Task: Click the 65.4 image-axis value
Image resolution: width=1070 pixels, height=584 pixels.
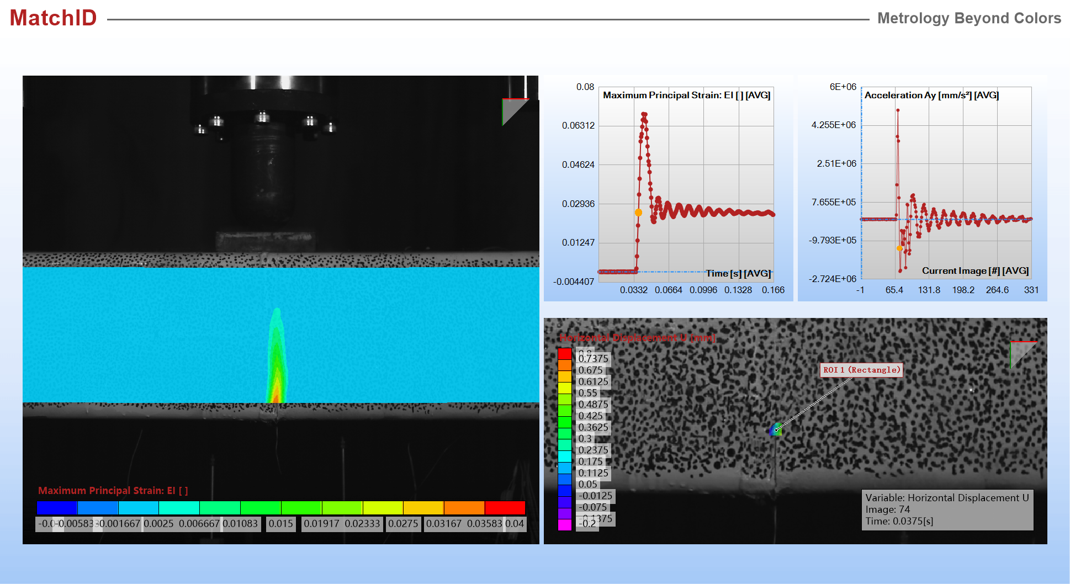Action: 894,290
